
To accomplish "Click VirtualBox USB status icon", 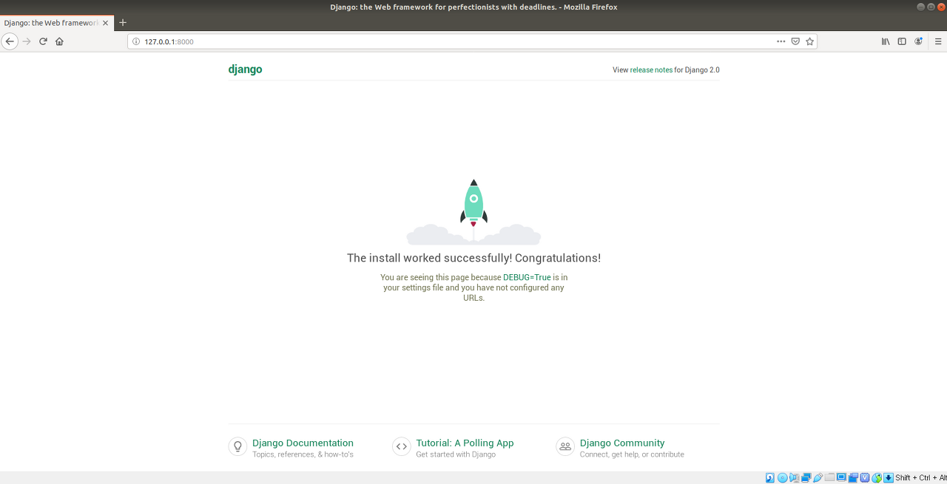I will [x=818, y=477].
